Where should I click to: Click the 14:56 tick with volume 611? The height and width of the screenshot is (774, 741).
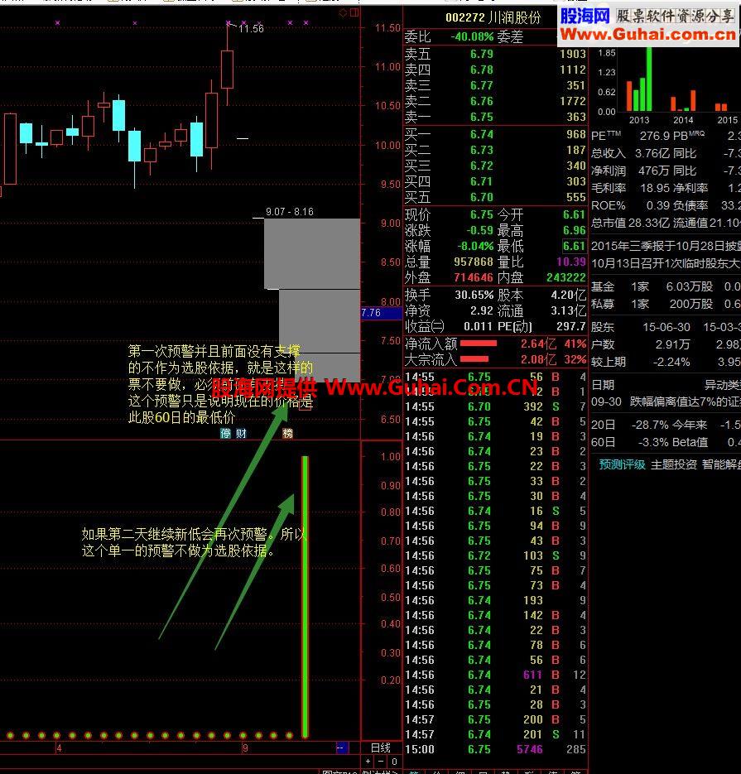coord(532,675)
